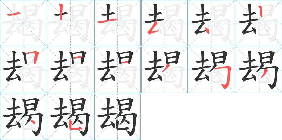The width and height of the screenshot is (282, 140).
Task: Select the first stroke diagram with red horizontal stroke
Action: [x=23, y=23]
